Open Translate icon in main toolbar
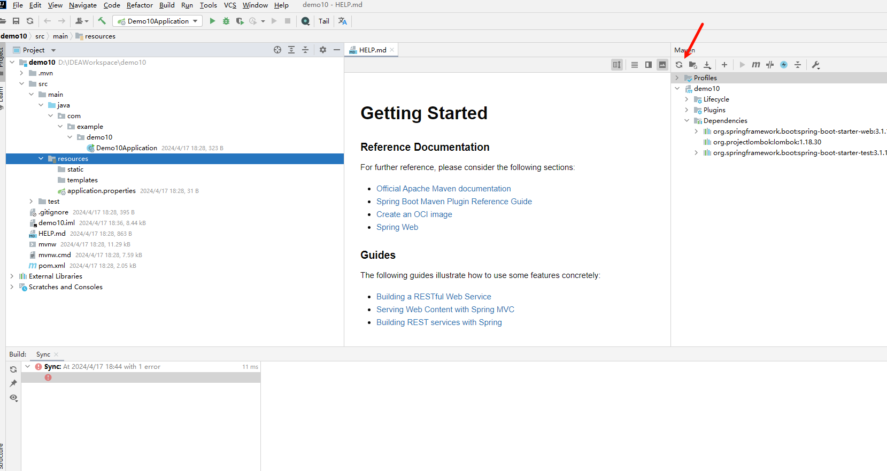Viewport: 887px width, 471px height. point(343,21)
